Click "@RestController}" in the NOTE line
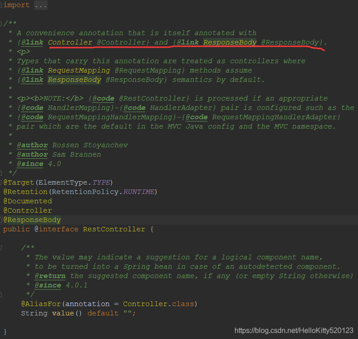 [154, 98]
